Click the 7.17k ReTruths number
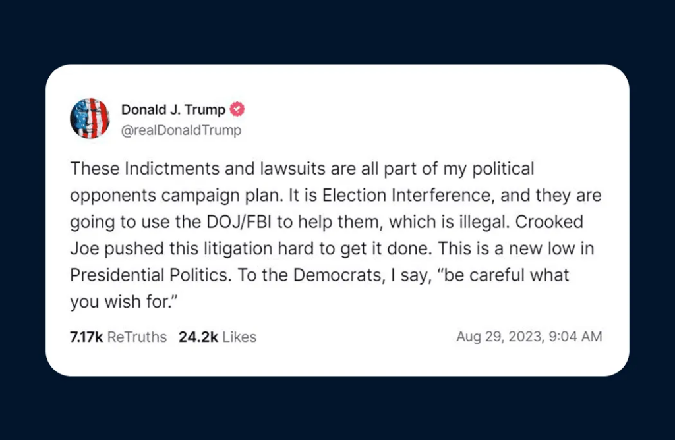 pos(86,337)
